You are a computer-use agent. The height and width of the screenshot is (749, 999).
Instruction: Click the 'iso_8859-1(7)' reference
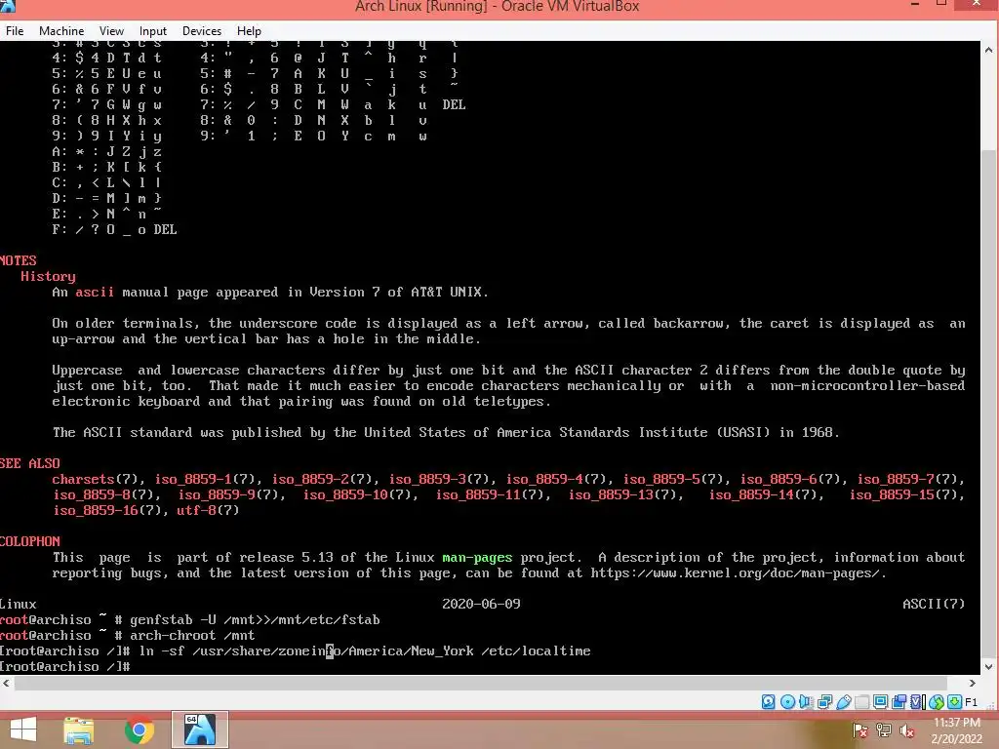(x=205, y=479)
